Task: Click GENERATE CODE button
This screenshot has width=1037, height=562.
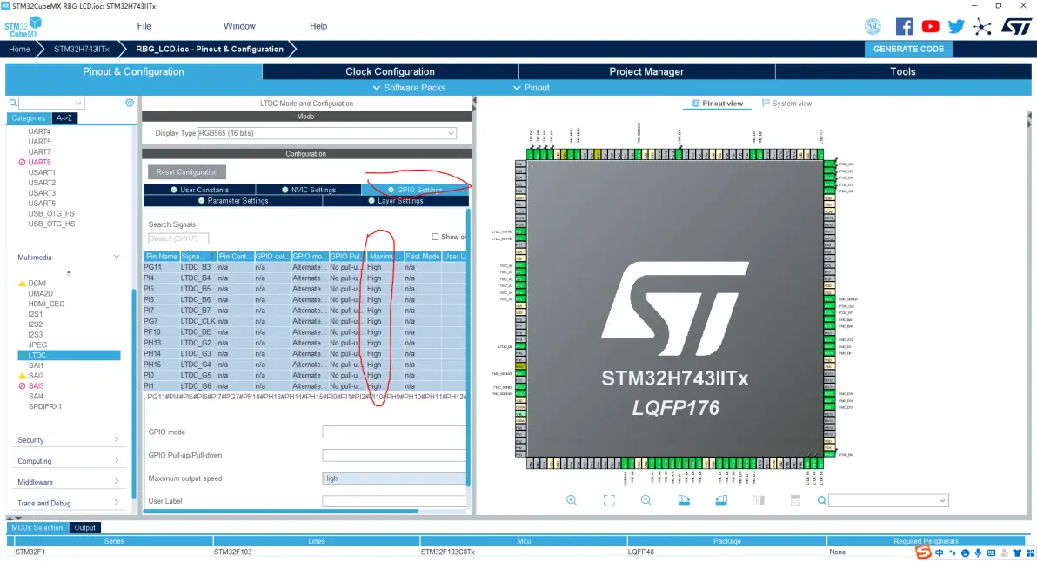Action: tap(908, 49)
